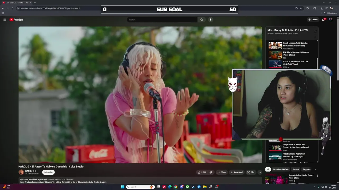Open taskbar volume speaker icon
The height and width of the screenshot is (190, 339).
pos(326,187)
